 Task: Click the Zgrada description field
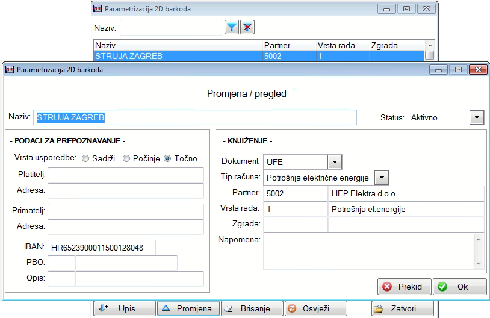pyautogui.click(x=406, y=225)
